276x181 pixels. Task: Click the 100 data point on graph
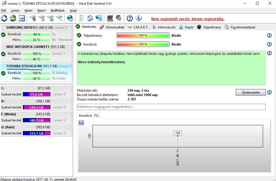(178, 136)
